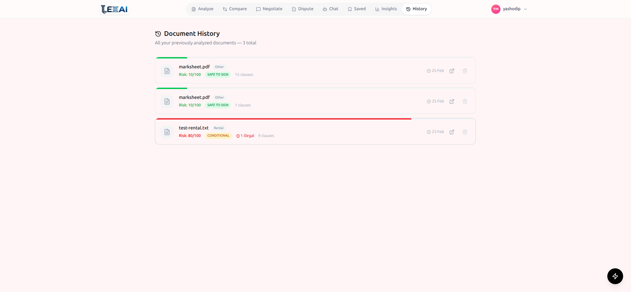Open external link for 15-clause marksheet.pdf
This screenshot has height=292, width=631.
[452, 71]
